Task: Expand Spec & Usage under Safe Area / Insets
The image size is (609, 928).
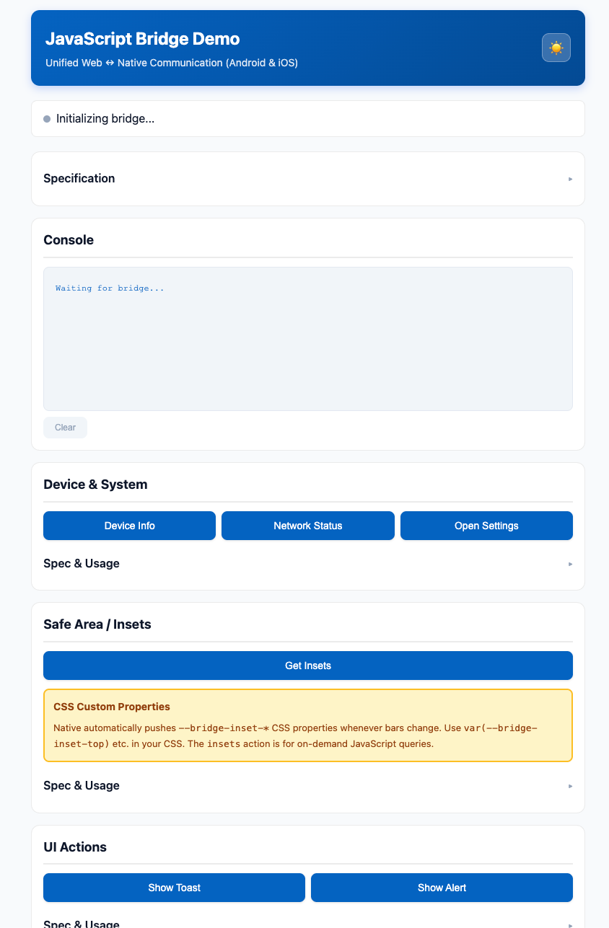Action: [x=308, y=786]
